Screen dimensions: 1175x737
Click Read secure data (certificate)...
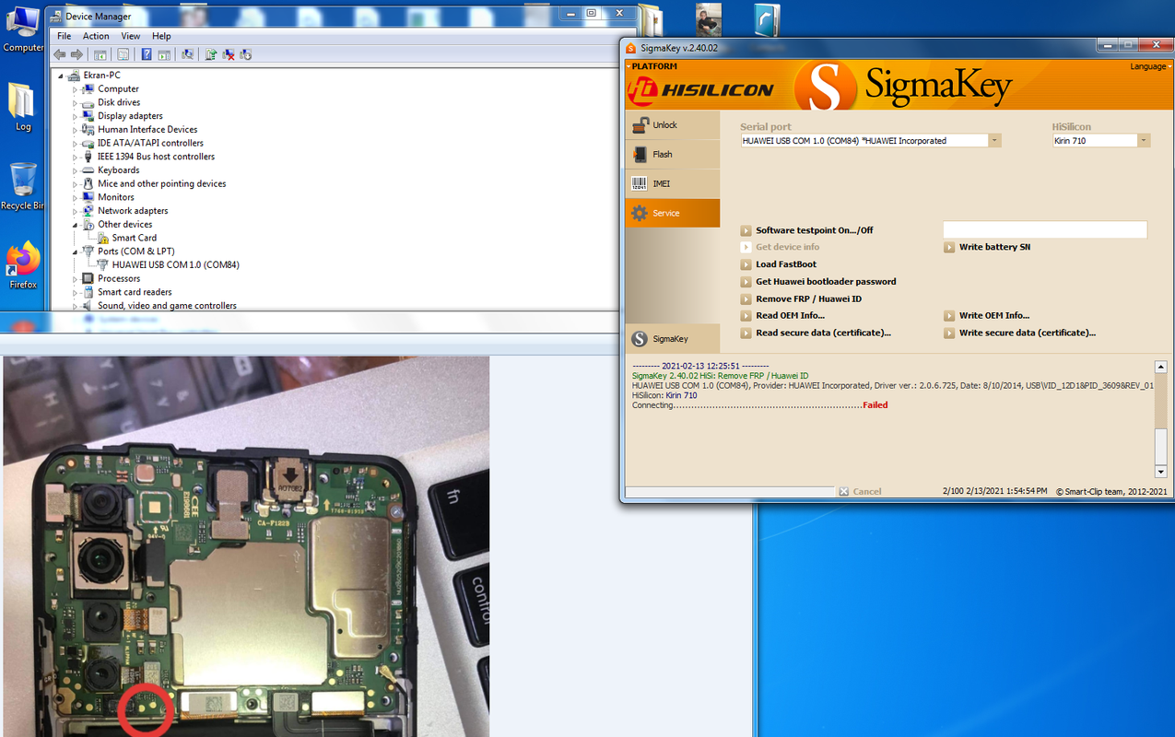click(x=817, y=333)
